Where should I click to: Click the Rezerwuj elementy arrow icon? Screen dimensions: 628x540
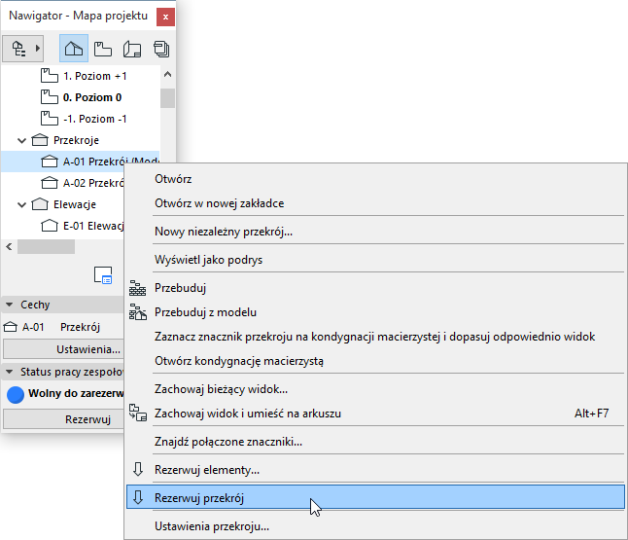click(138, 469)
